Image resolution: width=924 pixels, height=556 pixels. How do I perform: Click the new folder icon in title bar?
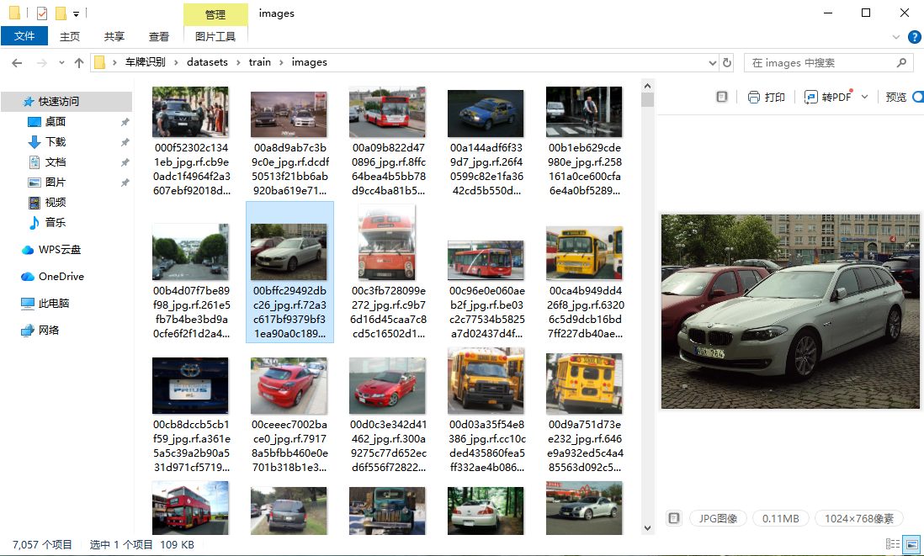point(60,13)
